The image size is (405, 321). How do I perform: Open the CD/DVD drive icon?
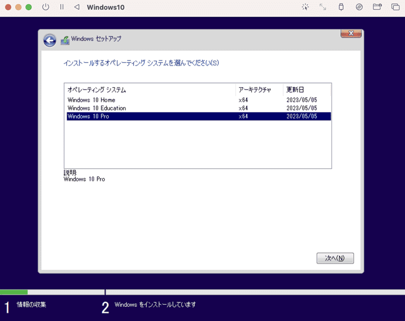[x=359, y=7]
